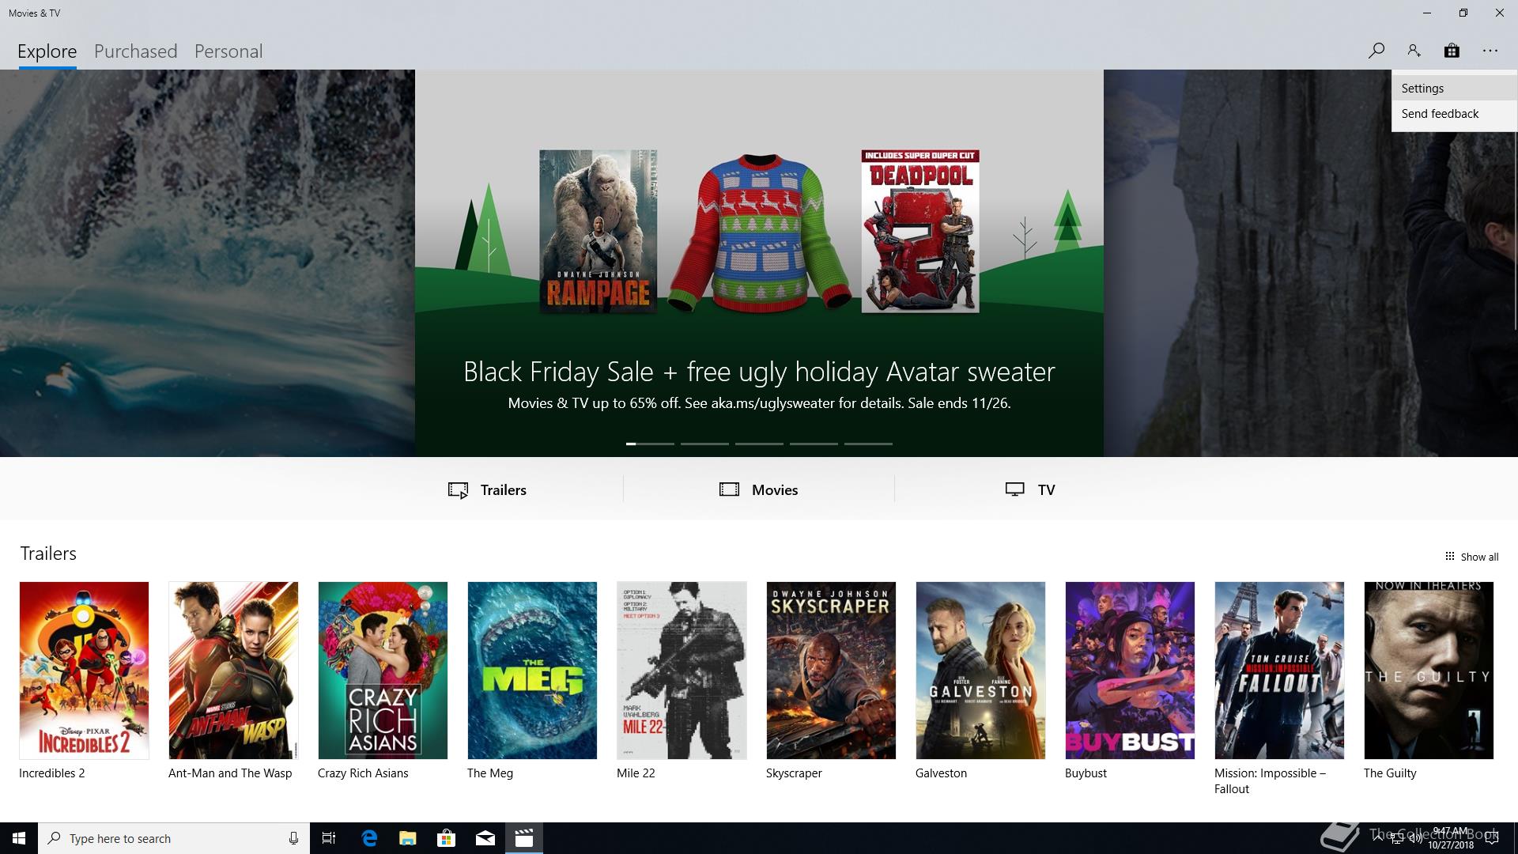Viewport: 1518px width, 854px height.
Task: Open the Buybust trailer poster
Action: point(1130,671)
